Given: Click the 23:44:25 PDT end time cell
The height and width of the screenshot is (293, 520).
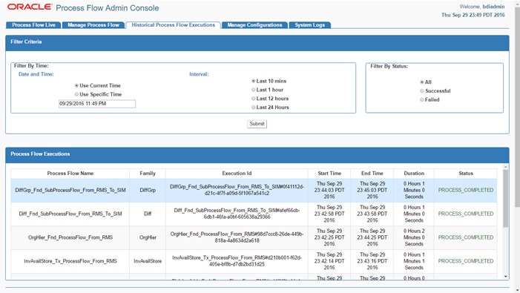Looking at the screenshot, I should 372,237.
